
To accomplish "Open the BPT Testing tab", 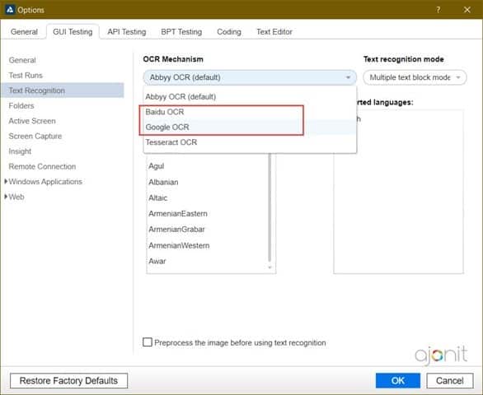I will 181,32.
